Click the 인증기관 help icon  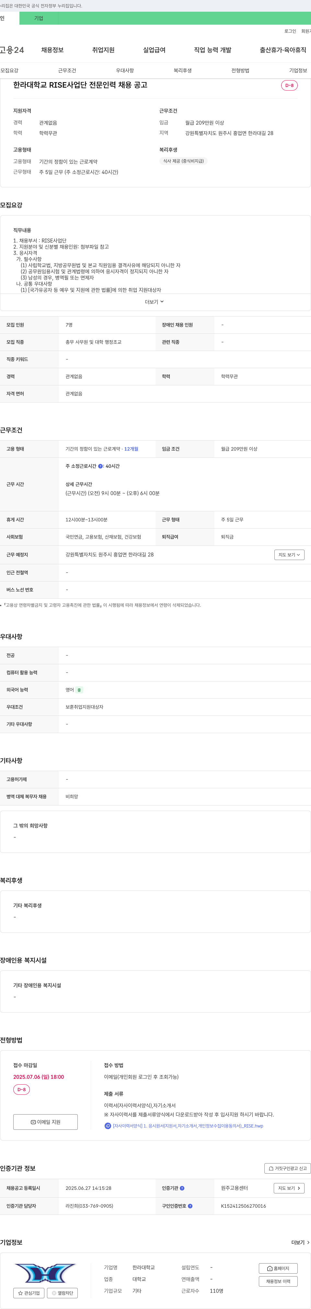[182, 1188]
